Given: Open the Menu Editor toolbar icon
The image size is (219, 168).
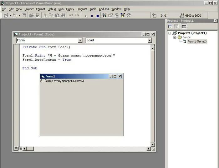Looking at the screenshot, I should pyautogui.click(x=24, y=15).
